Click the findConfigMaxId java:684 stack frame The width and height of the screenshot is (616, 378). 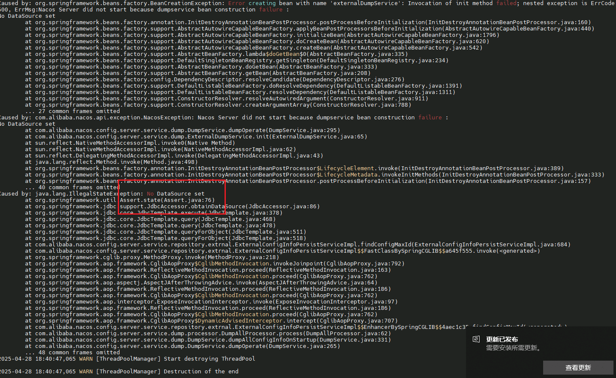(297, 244)
